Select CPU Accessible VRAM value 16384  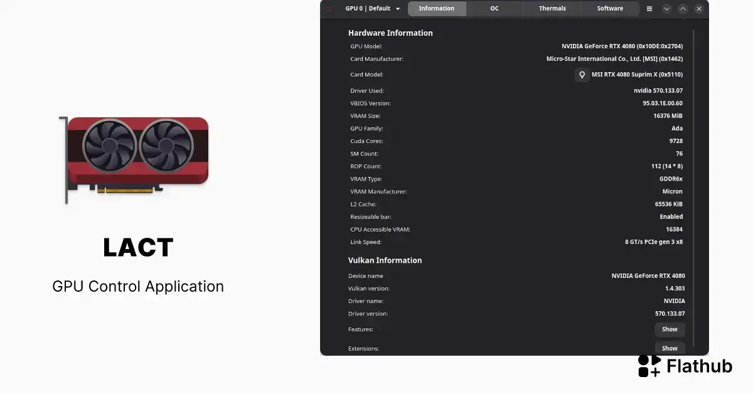pos(674,229)
